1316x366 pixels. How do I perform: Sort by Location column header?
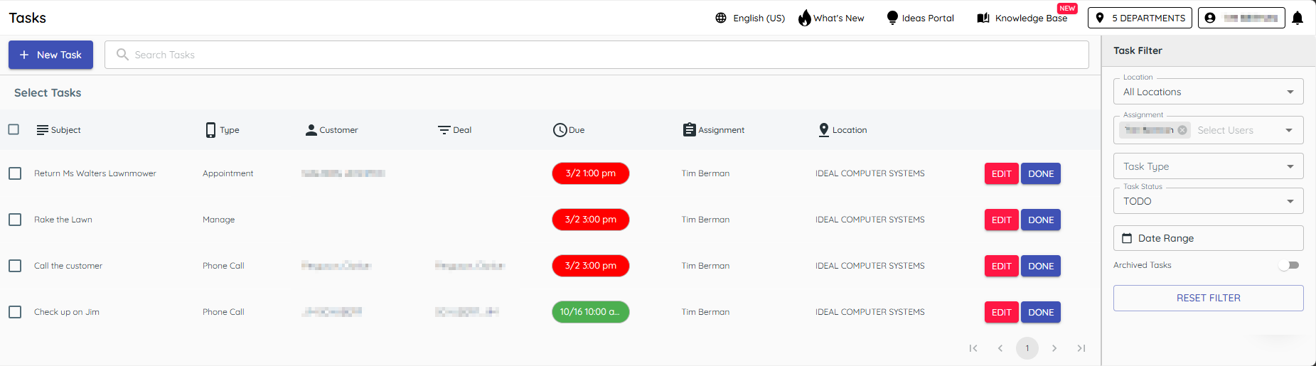tap(843, 130)
